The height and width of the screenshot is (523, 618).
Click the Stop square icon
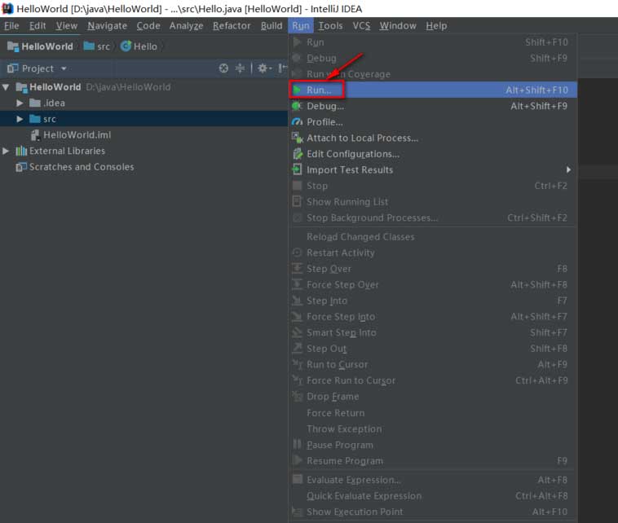pyautogui.click(x=297, y=186)
